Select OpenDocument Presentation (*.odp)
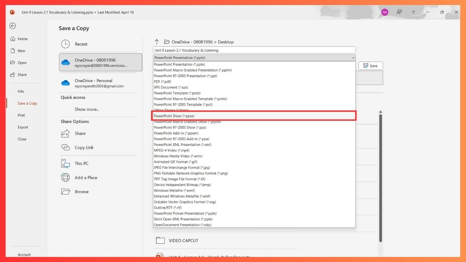This screenshot has width=466, height=262. 254,225
